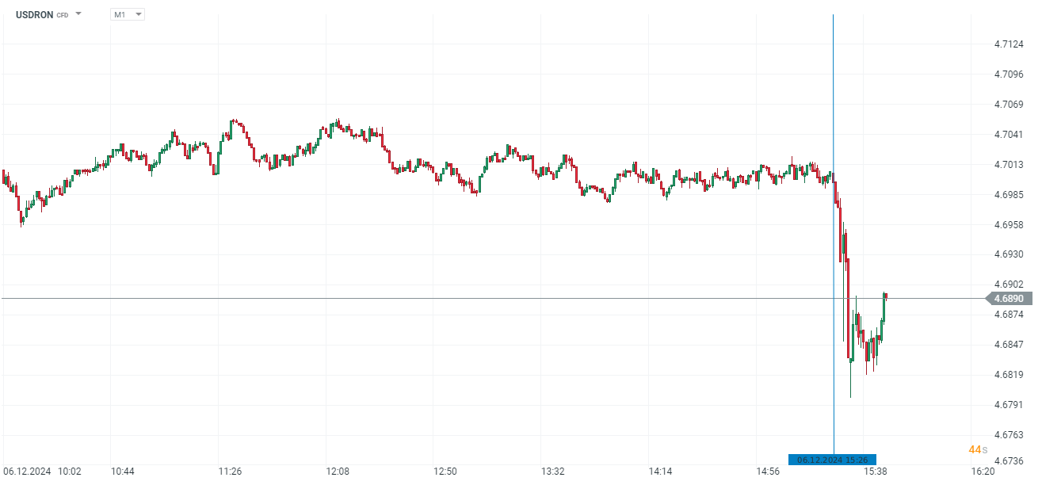Click the 16:20 time axis label
Image resolution: width=1042 pixels, height=485 pixels.
click(x=983, y=471)
